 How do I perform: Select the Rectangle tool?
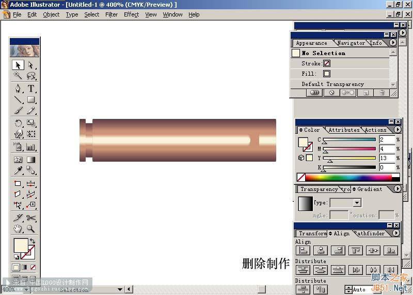31,99
